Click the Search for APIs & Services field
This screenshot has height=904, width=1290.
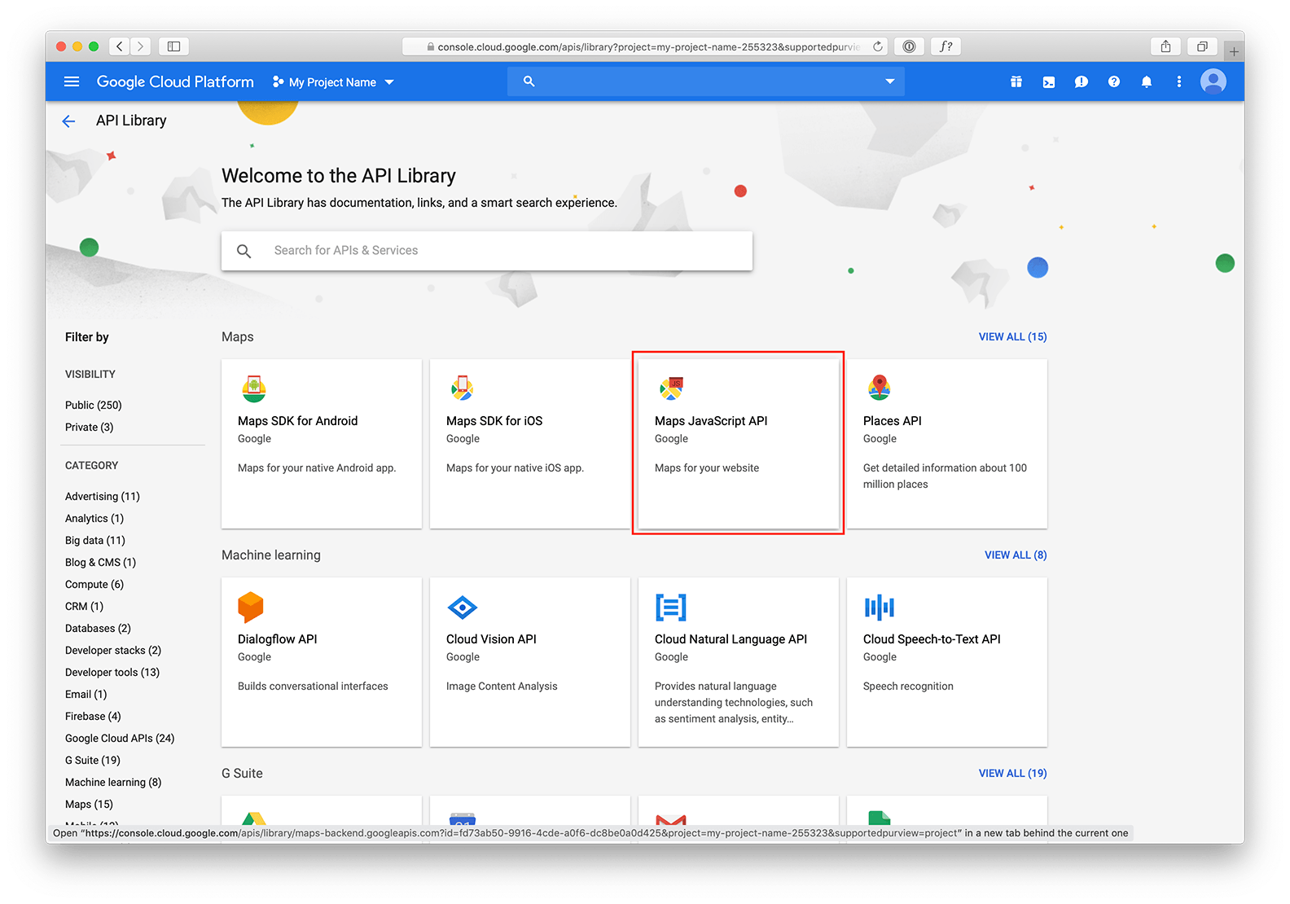(487, 251)
